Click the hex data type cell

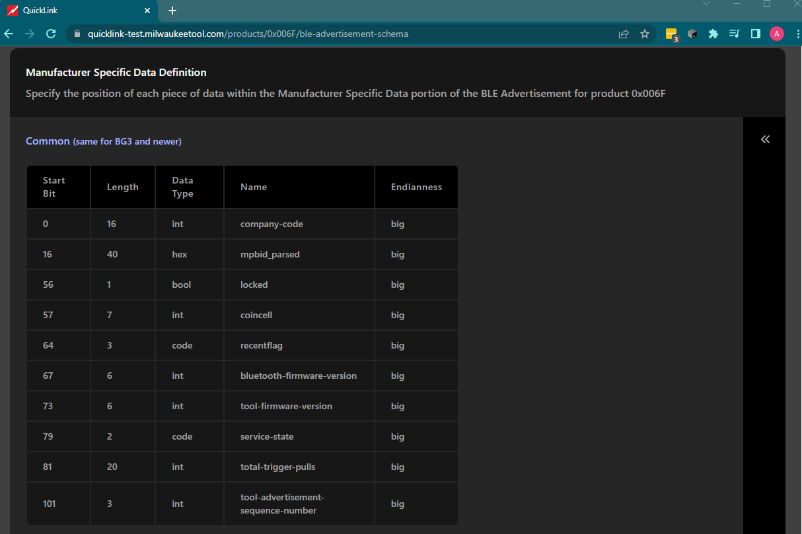(x=190, y=254)
